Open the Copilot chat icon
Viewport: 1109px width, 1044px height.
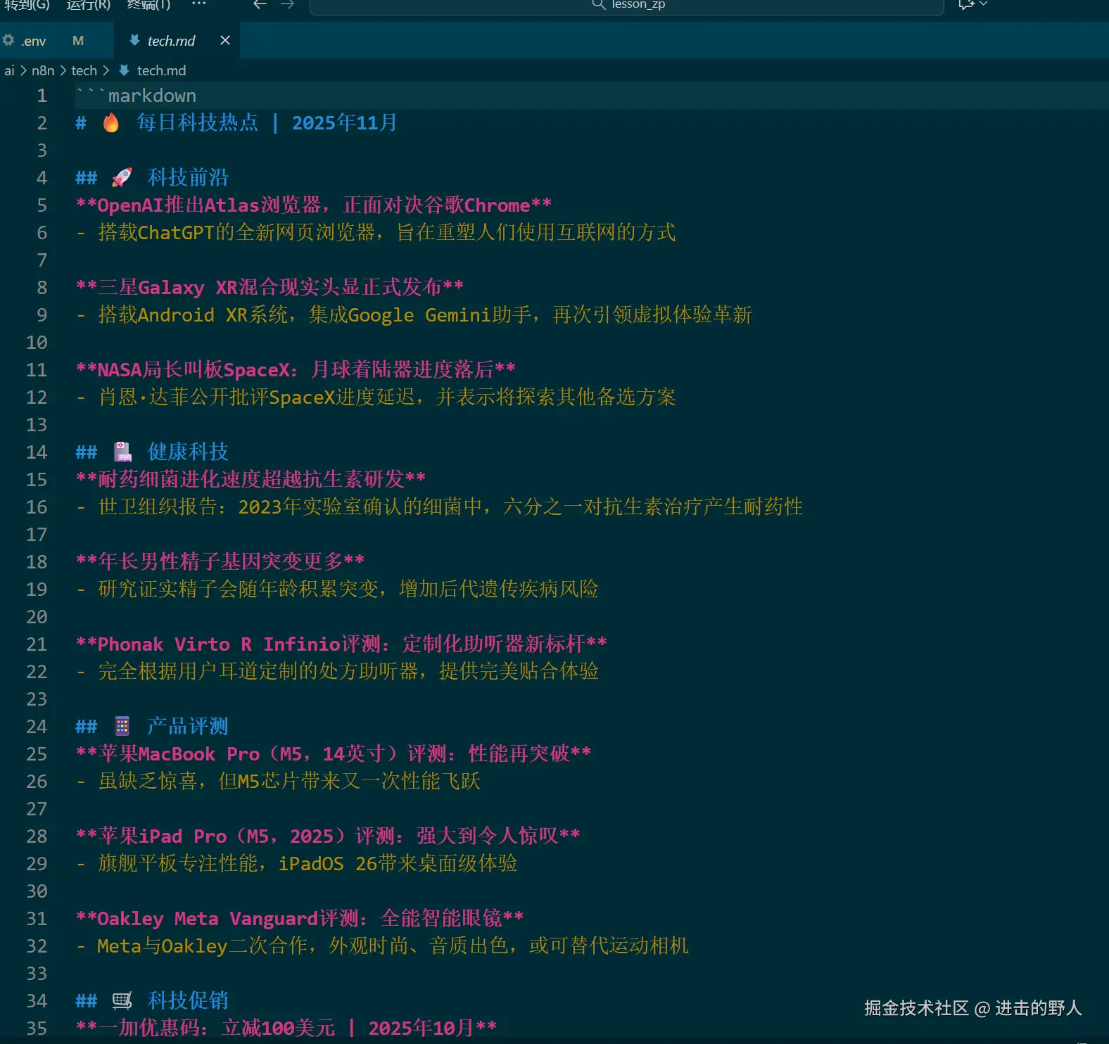click(x=966, y=4)
